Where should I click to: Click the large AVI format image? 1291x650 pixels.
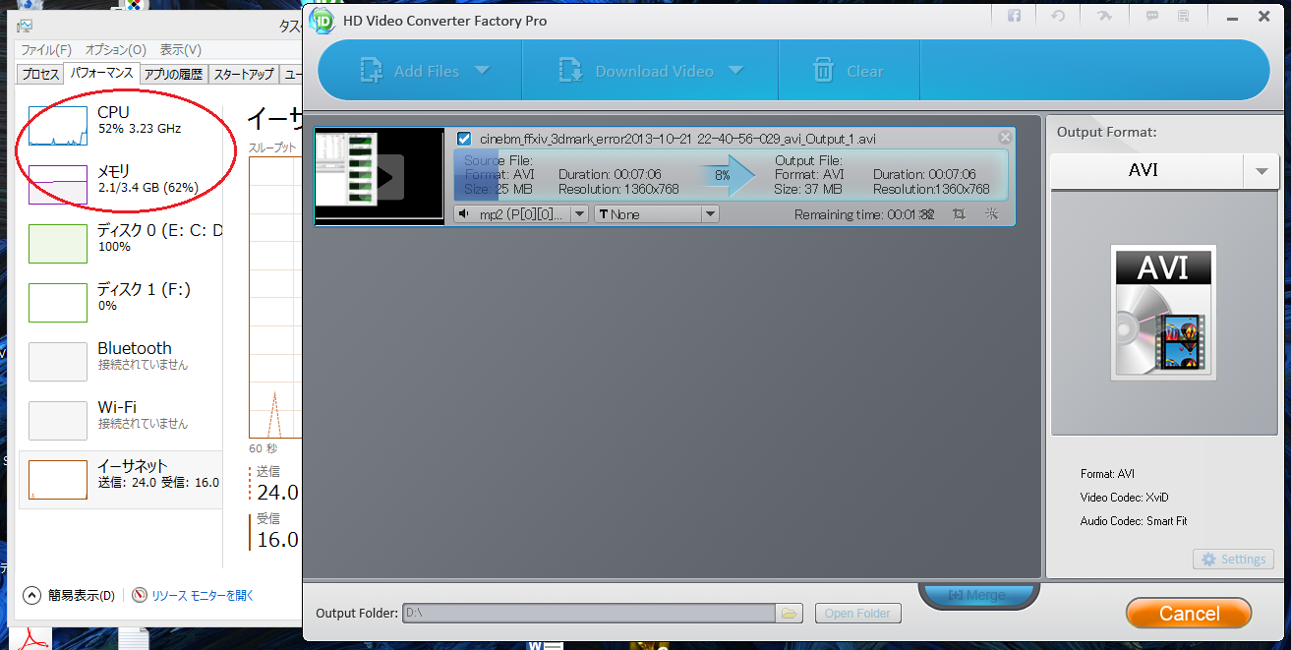tap(1163, 313)
